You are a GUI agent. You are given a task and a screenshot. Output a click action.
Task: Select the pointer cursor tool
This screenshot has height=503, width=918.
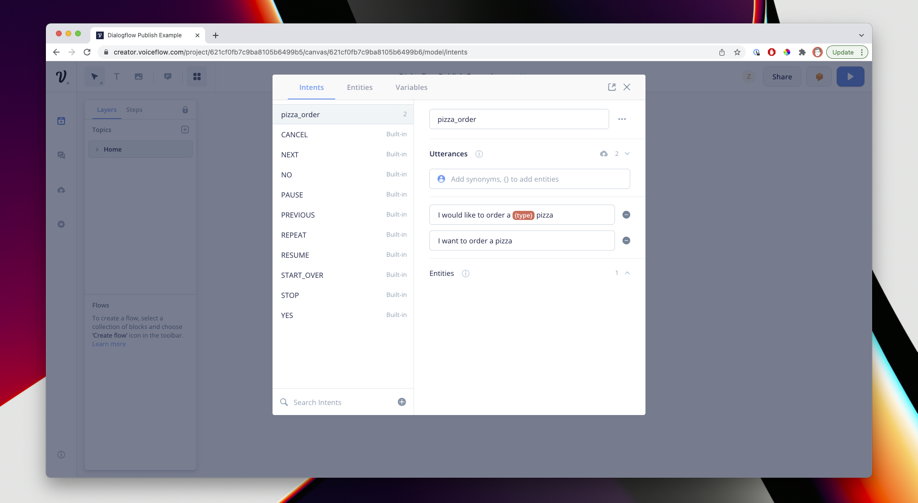tap(95, 77)
